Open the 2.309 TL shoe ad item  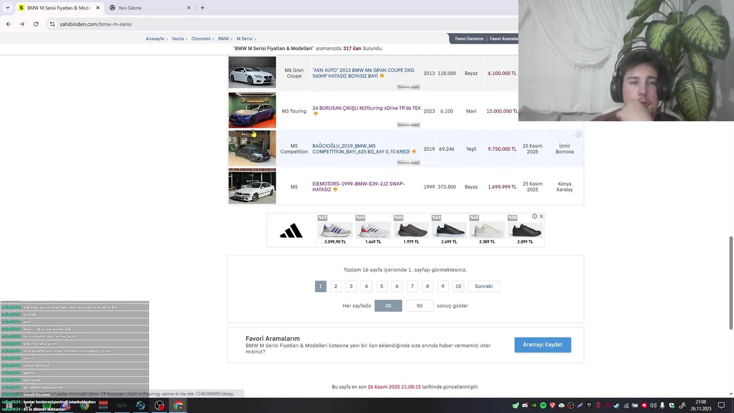point(487,230)
